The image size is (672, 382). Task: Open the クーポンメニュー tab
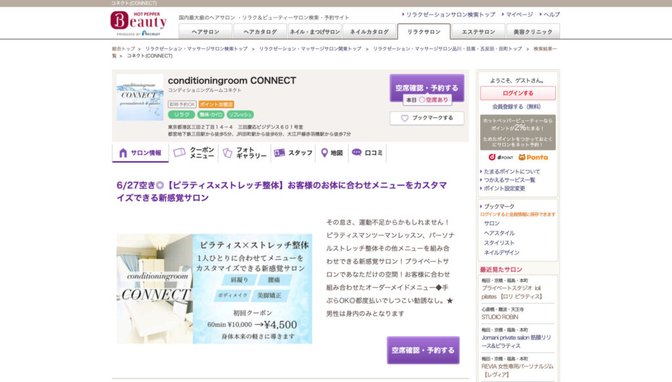click(194, 153)
